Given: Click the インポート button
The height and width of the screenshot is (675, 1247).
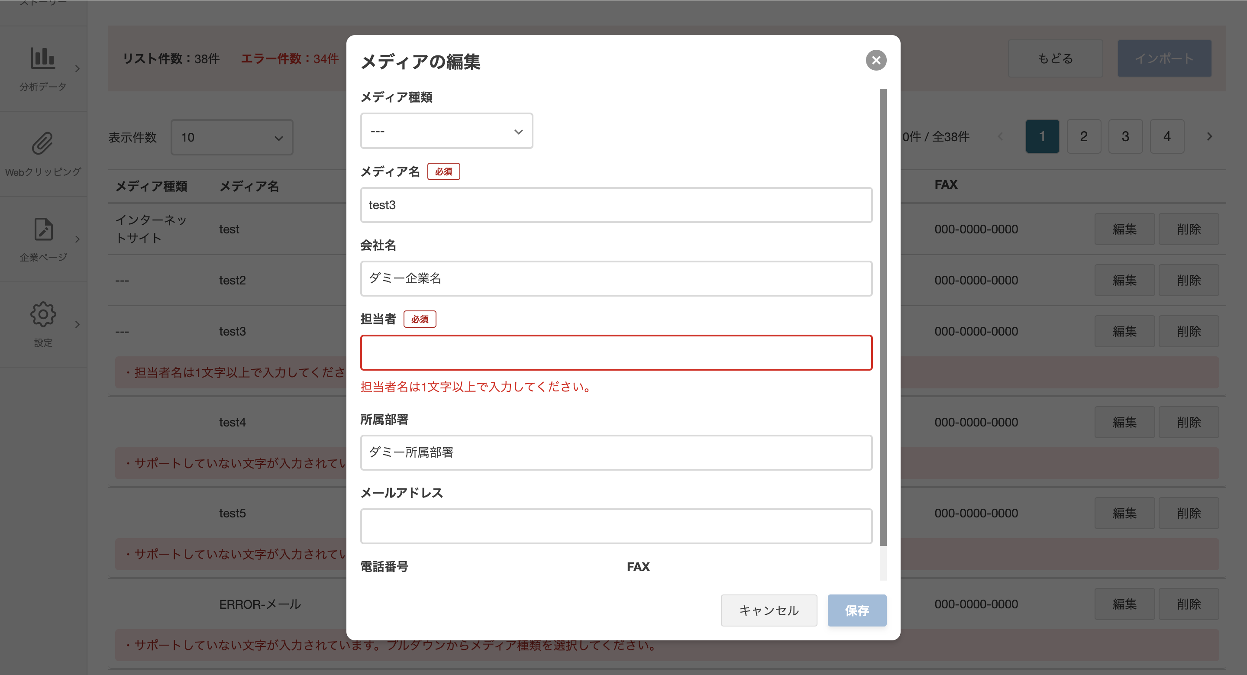Looking at the screenshot, I should pos(1164,58).
